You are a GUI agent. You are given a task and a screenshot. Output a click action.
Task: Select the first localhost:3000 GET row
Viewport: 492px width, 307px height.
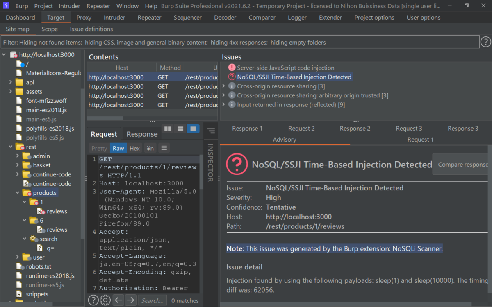[x=152, y=77]
